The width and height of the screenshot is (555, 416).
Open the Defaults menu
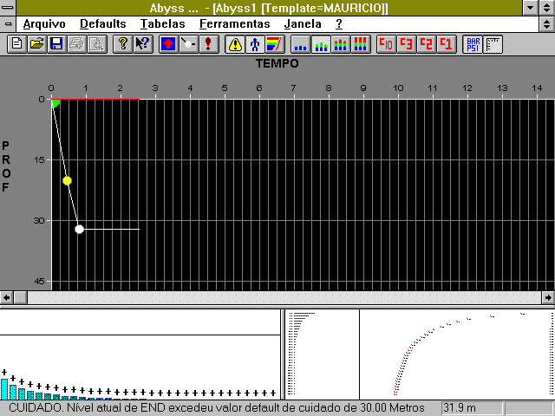103,24
